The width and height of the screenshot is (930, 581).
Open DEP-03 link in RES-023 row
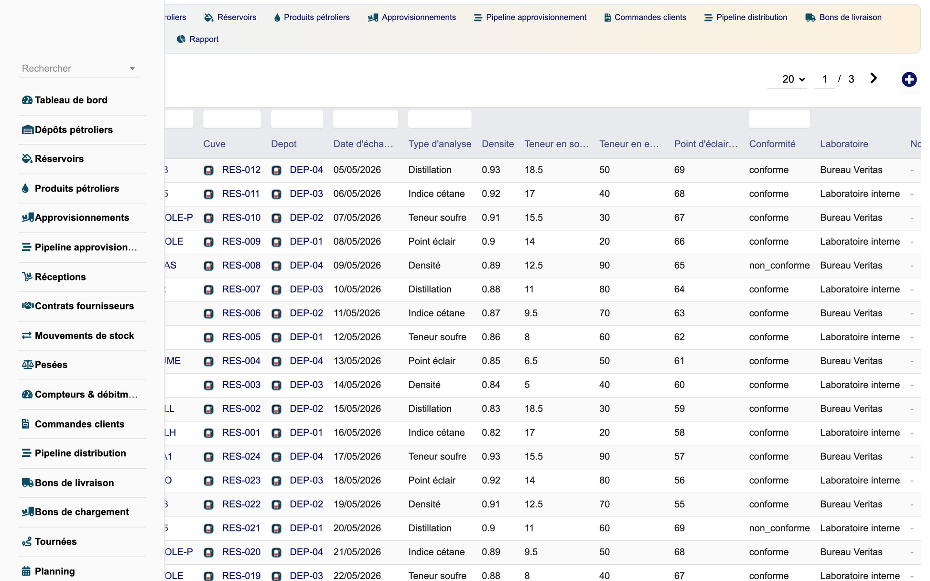point(306,480)
